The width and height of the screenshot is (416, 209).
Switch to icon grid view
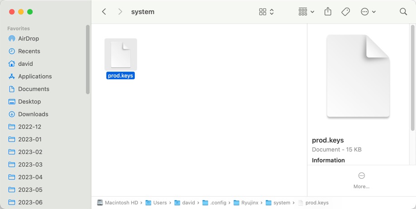point(263,12)
